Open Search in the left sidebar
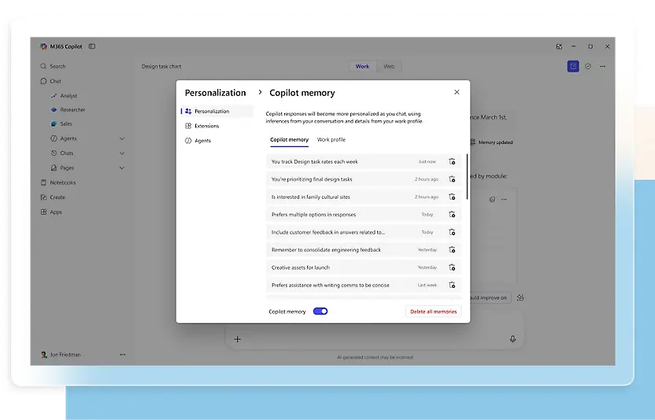The height and width of the screenshot is (420, 655). pos(53,66)
